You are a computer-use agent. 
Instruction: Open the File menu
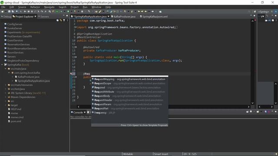click(3, 7)
